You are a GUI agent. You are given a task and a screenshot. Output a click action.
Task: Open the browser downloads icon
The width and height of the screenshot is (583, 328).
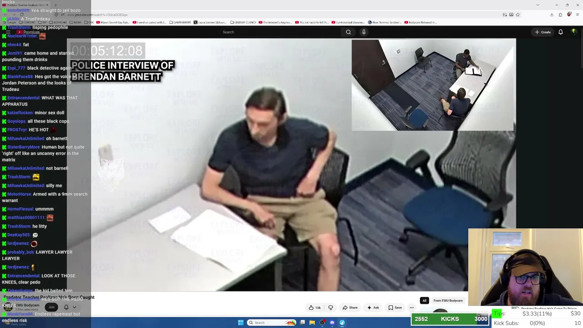point(552,15)
